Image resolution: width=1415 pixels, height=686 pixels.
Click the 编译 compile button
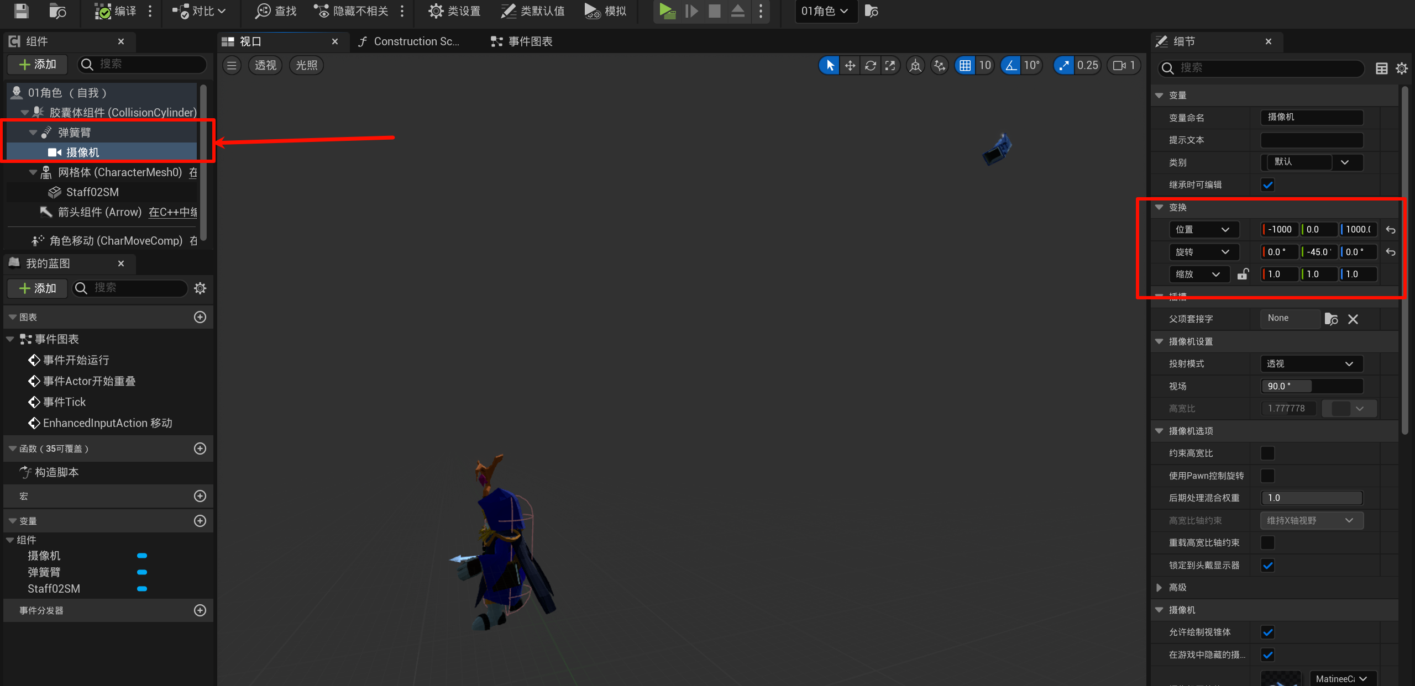pos(116,11)
